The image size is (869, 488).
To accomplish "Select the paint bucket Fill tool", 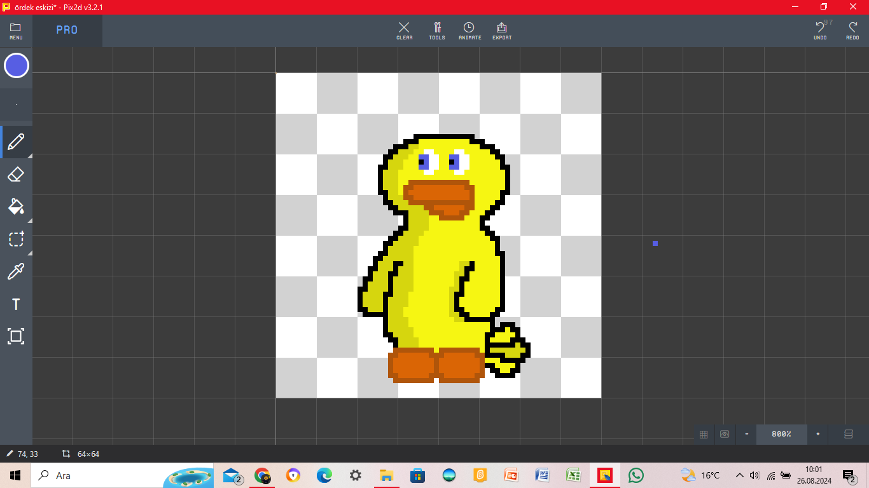I will click(16, 207).
